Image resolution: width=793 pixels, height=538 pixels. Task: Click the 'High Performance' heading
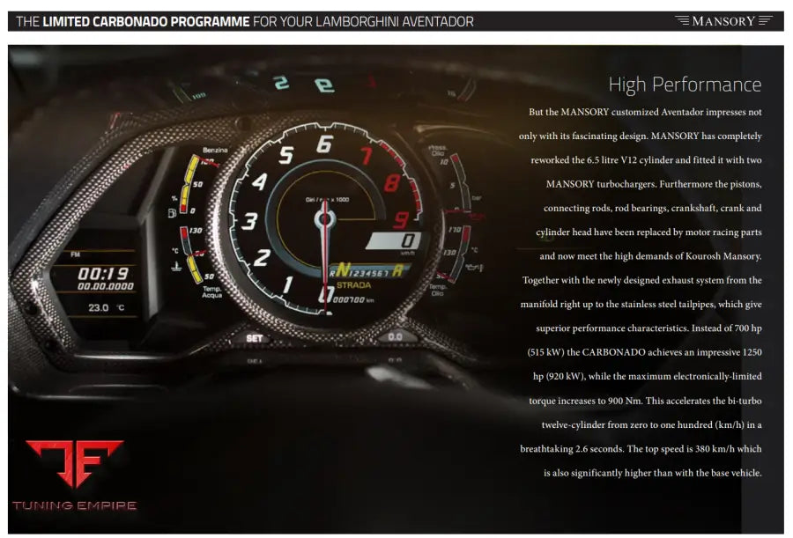(685, 84)
